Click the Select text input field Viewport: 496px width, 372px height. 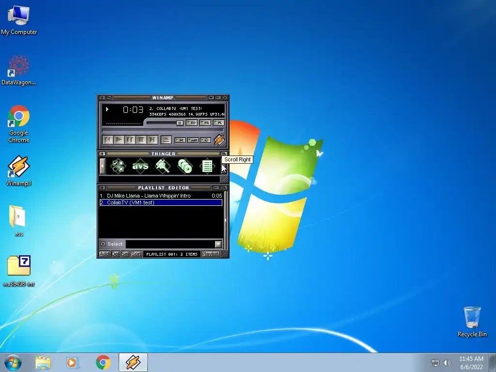170,244
